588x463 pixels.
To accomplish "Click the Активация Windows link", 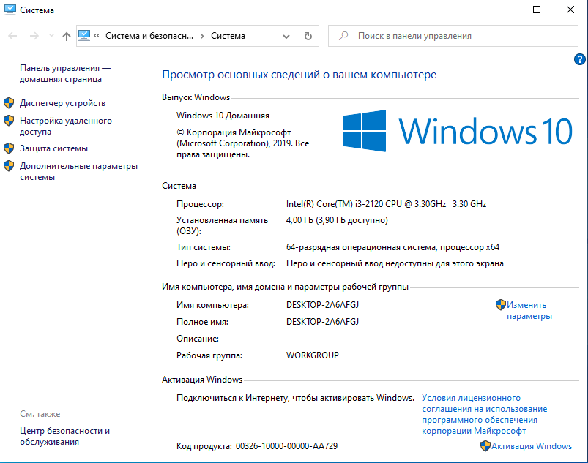I will tap(532, 446).
